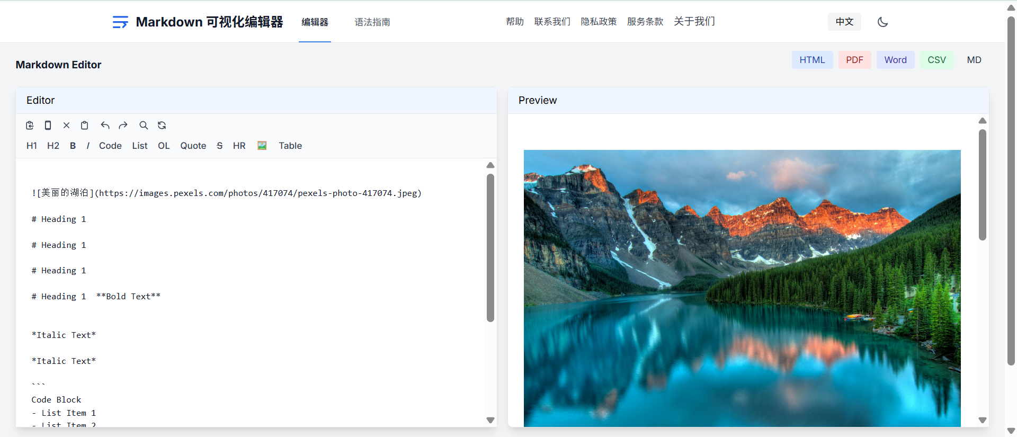Click the Markdown editor logo icon
Screen dimensions: 1017x437
pyautogui.click(x=120, y=22)
